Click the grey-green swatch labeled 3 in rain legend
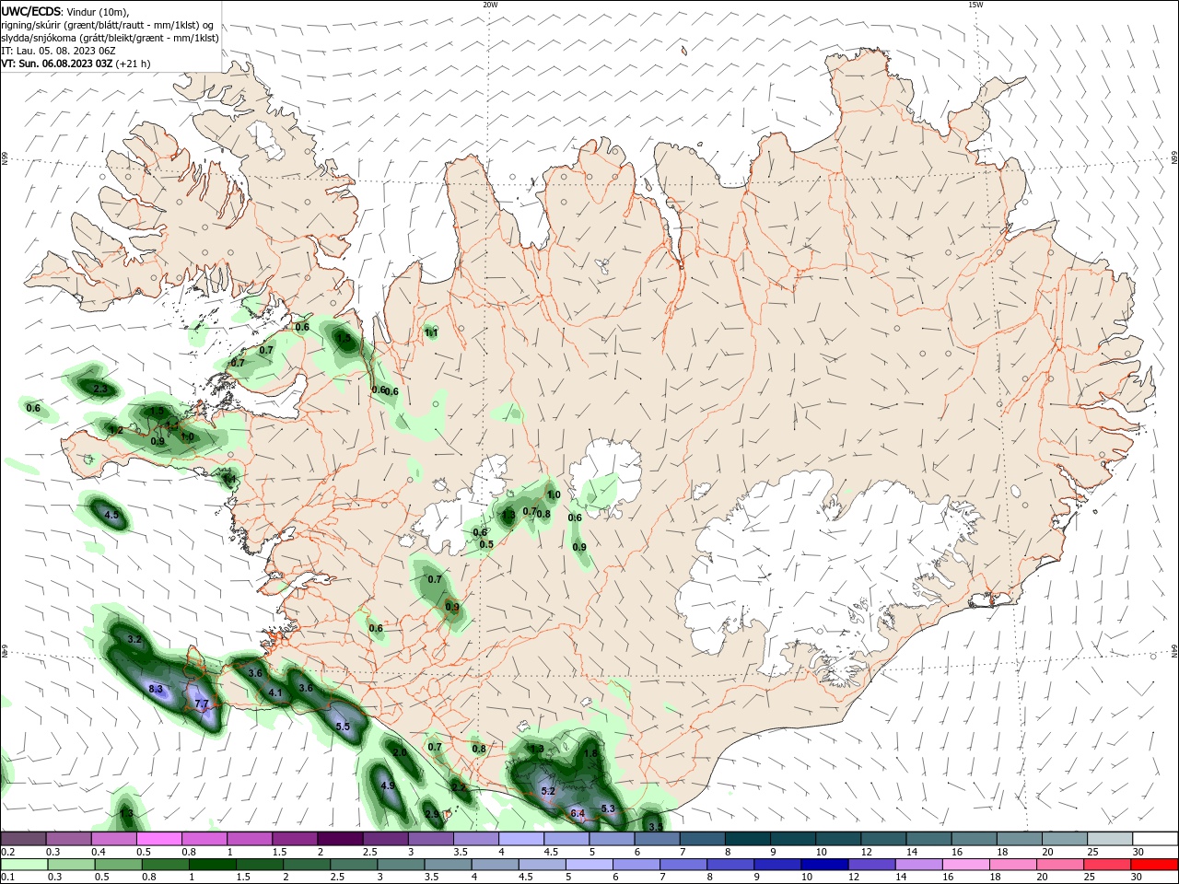 pyautogui.click(x=401, y=866)
